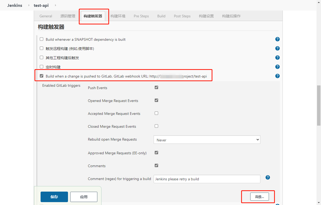The width and height of the screenshot is (321, 205).
Task: Click breadcrumb arrow after test-api
Action: tap(55, 5)
